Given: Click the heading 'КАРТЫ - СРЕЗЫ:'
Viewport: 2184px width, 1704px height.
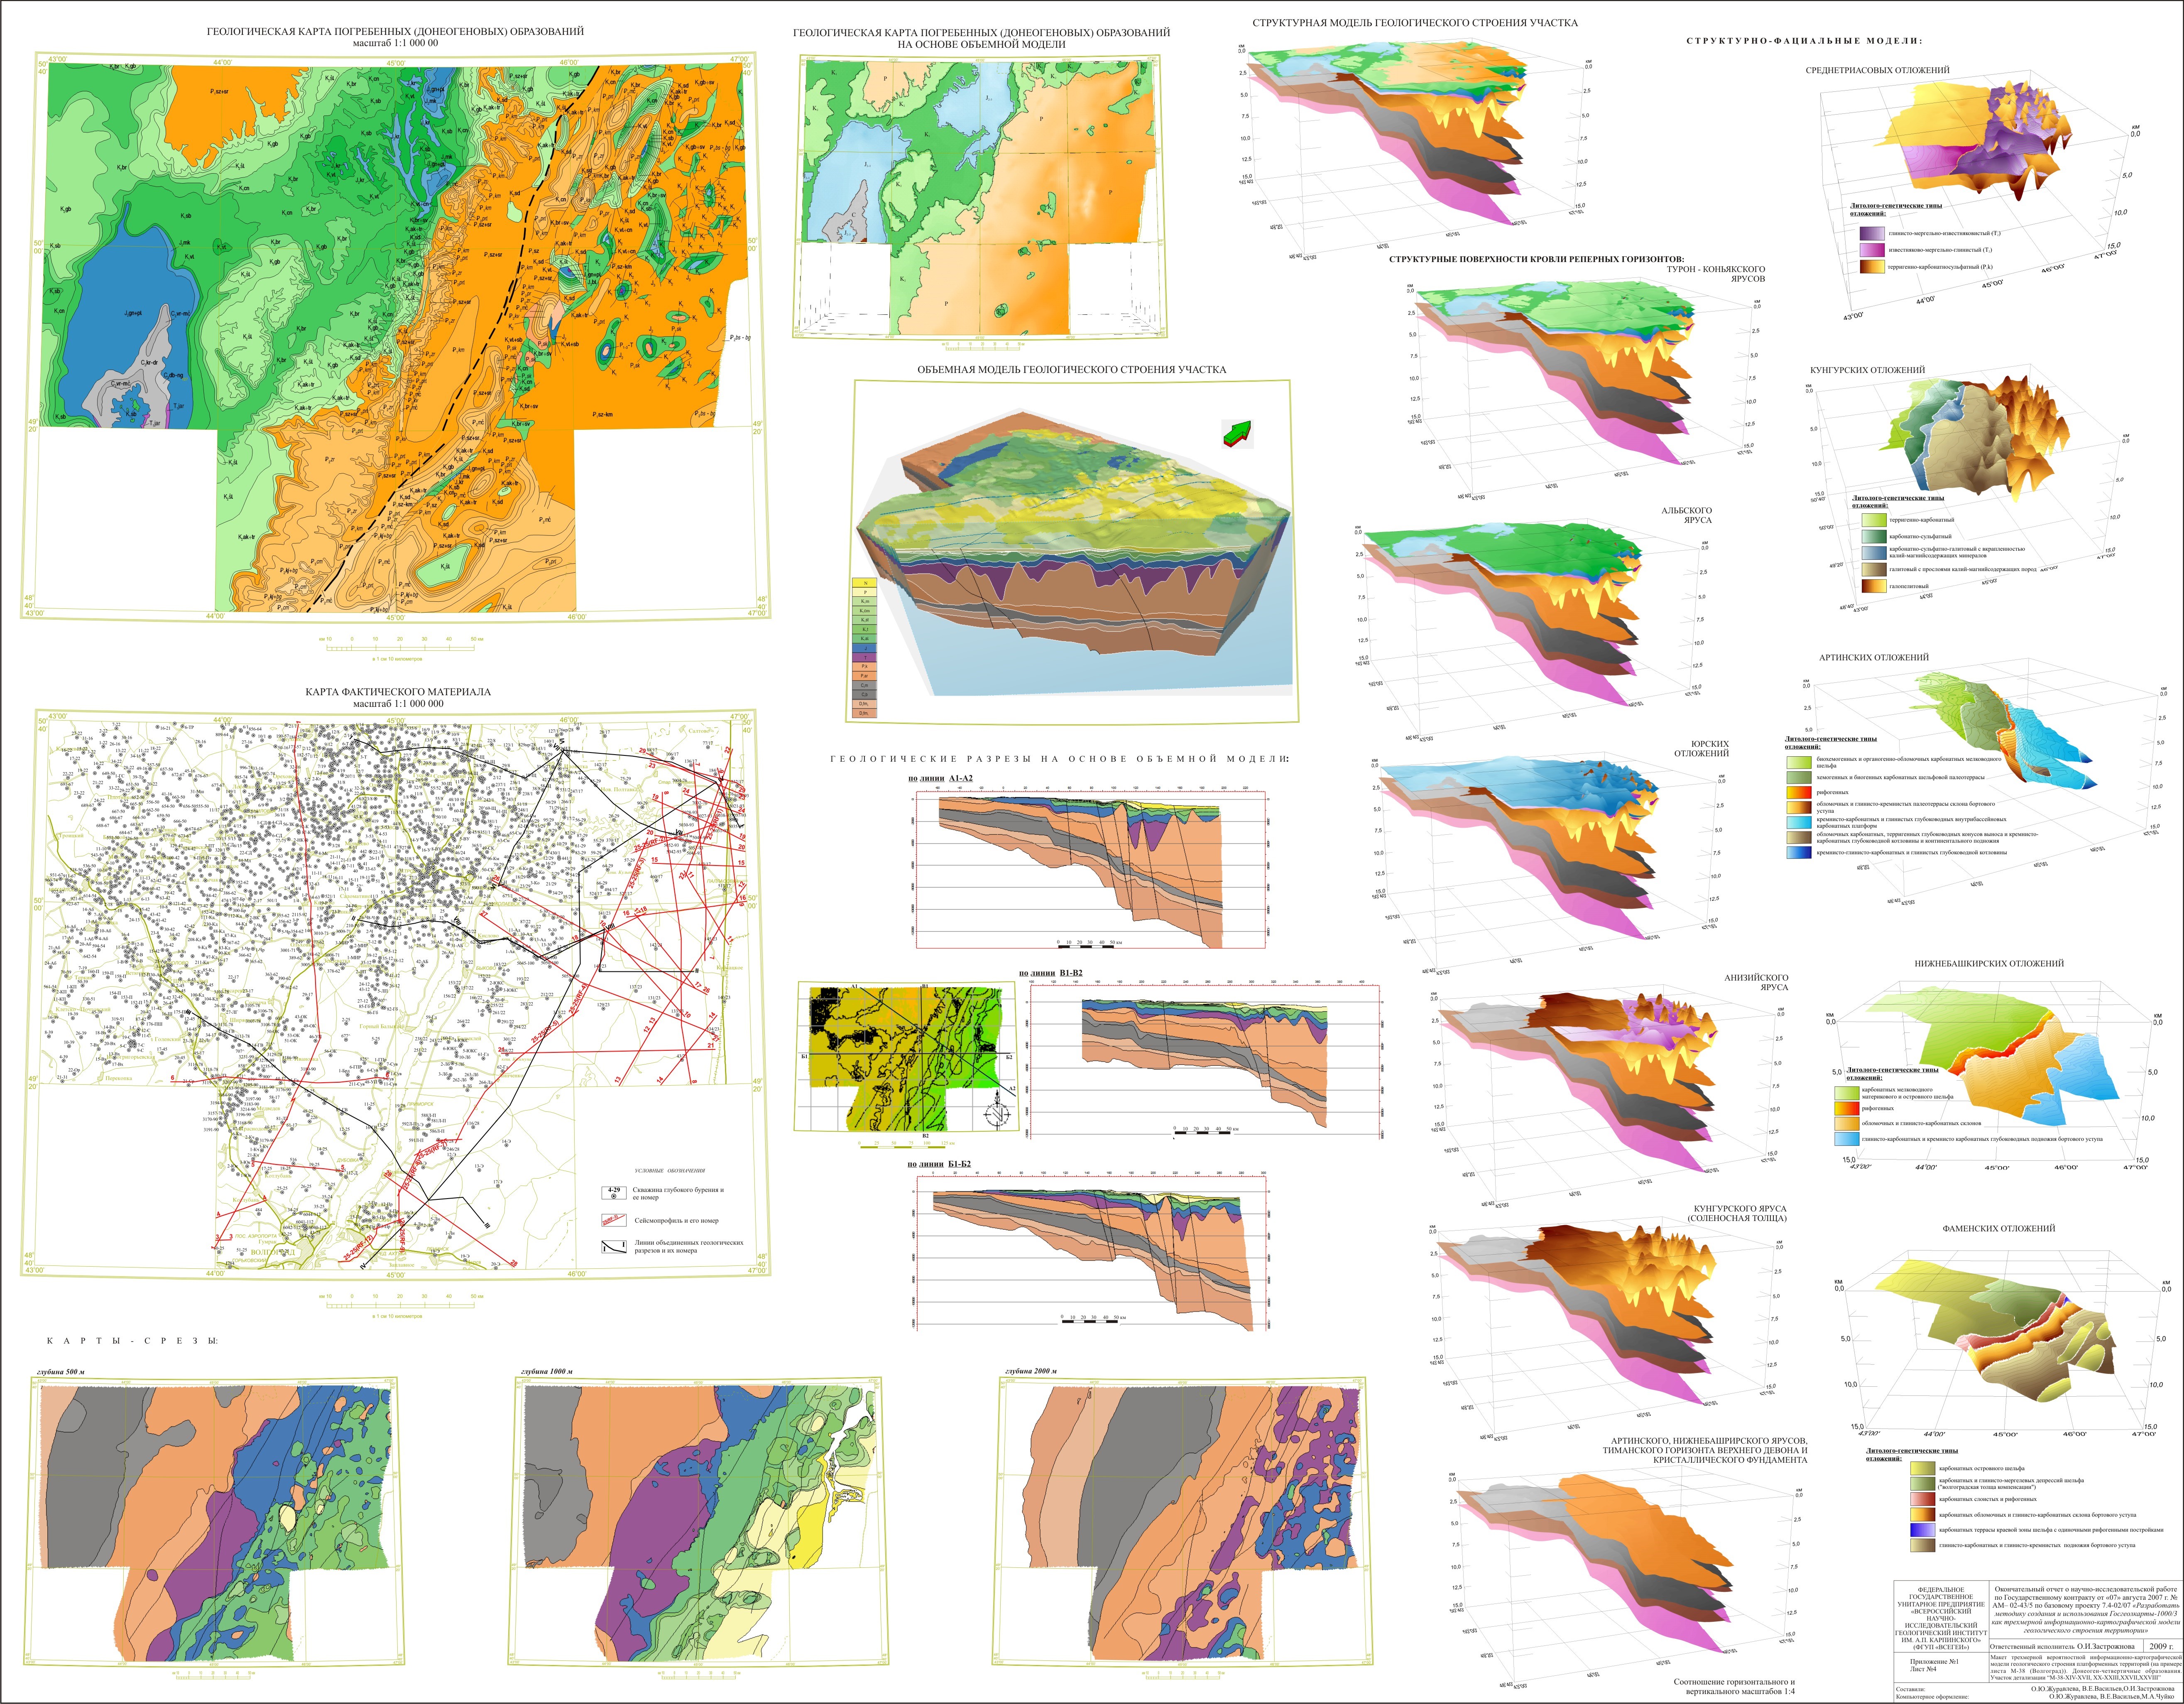Looking at the screenshot, I should [x=133, y=1341].
